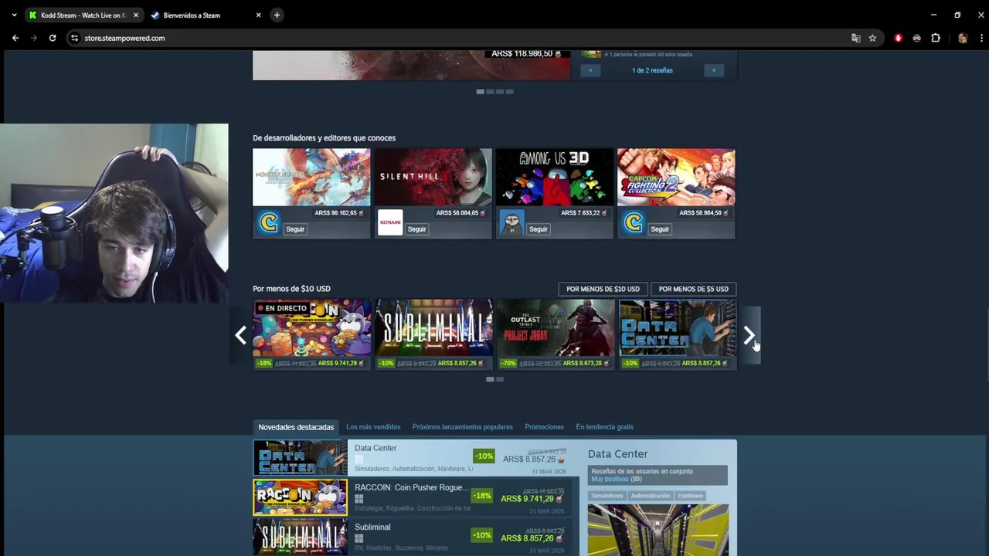The width and height of the screenshot is (989, 556).
Task: Switch to the Promociones tab
Action: pyautogui.click(x=544, y=427)
